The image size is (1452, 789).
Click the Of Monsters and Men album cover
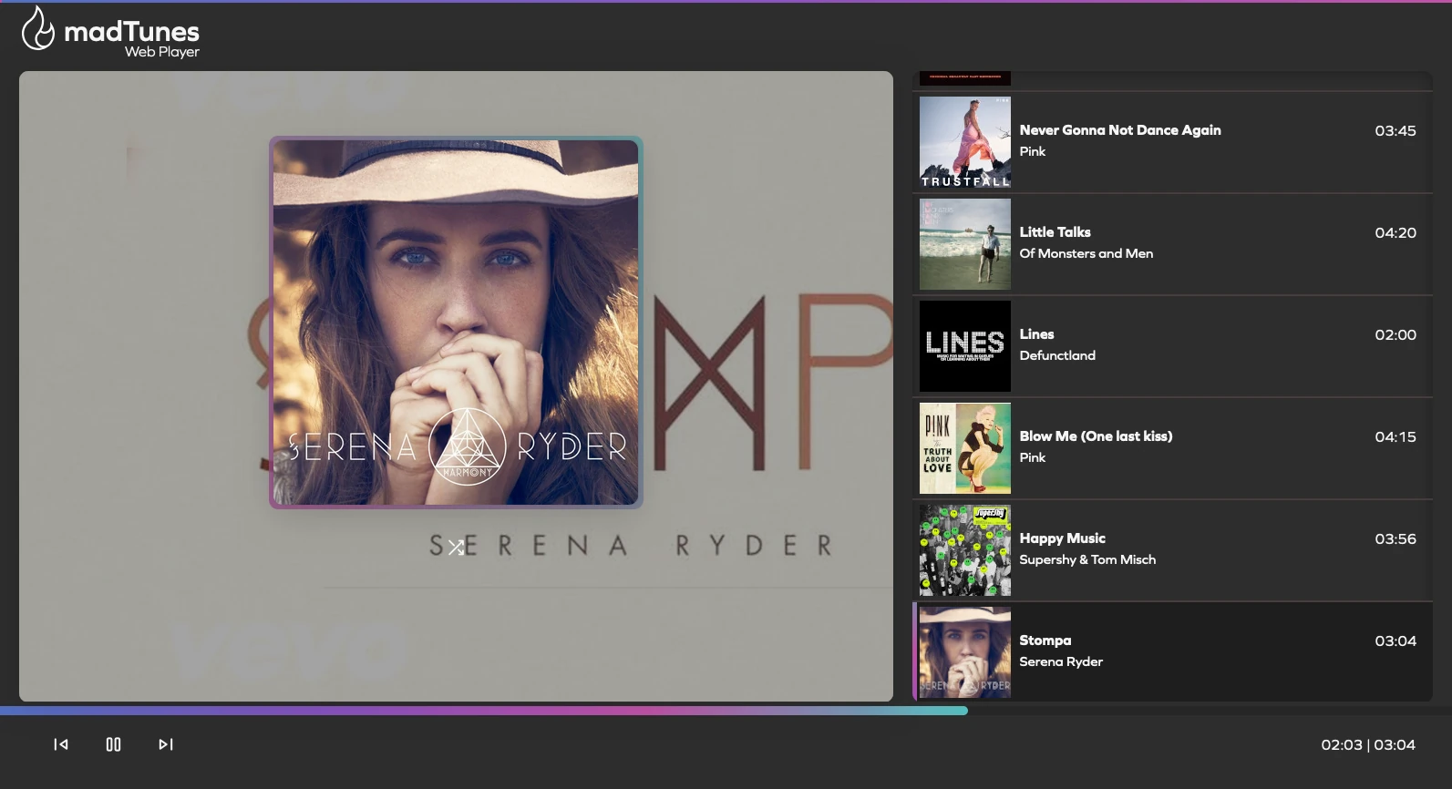(964, 244)
